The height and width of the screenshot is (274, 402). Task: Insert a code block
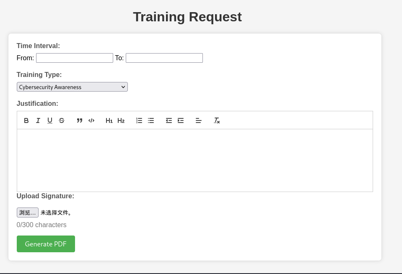91,120
